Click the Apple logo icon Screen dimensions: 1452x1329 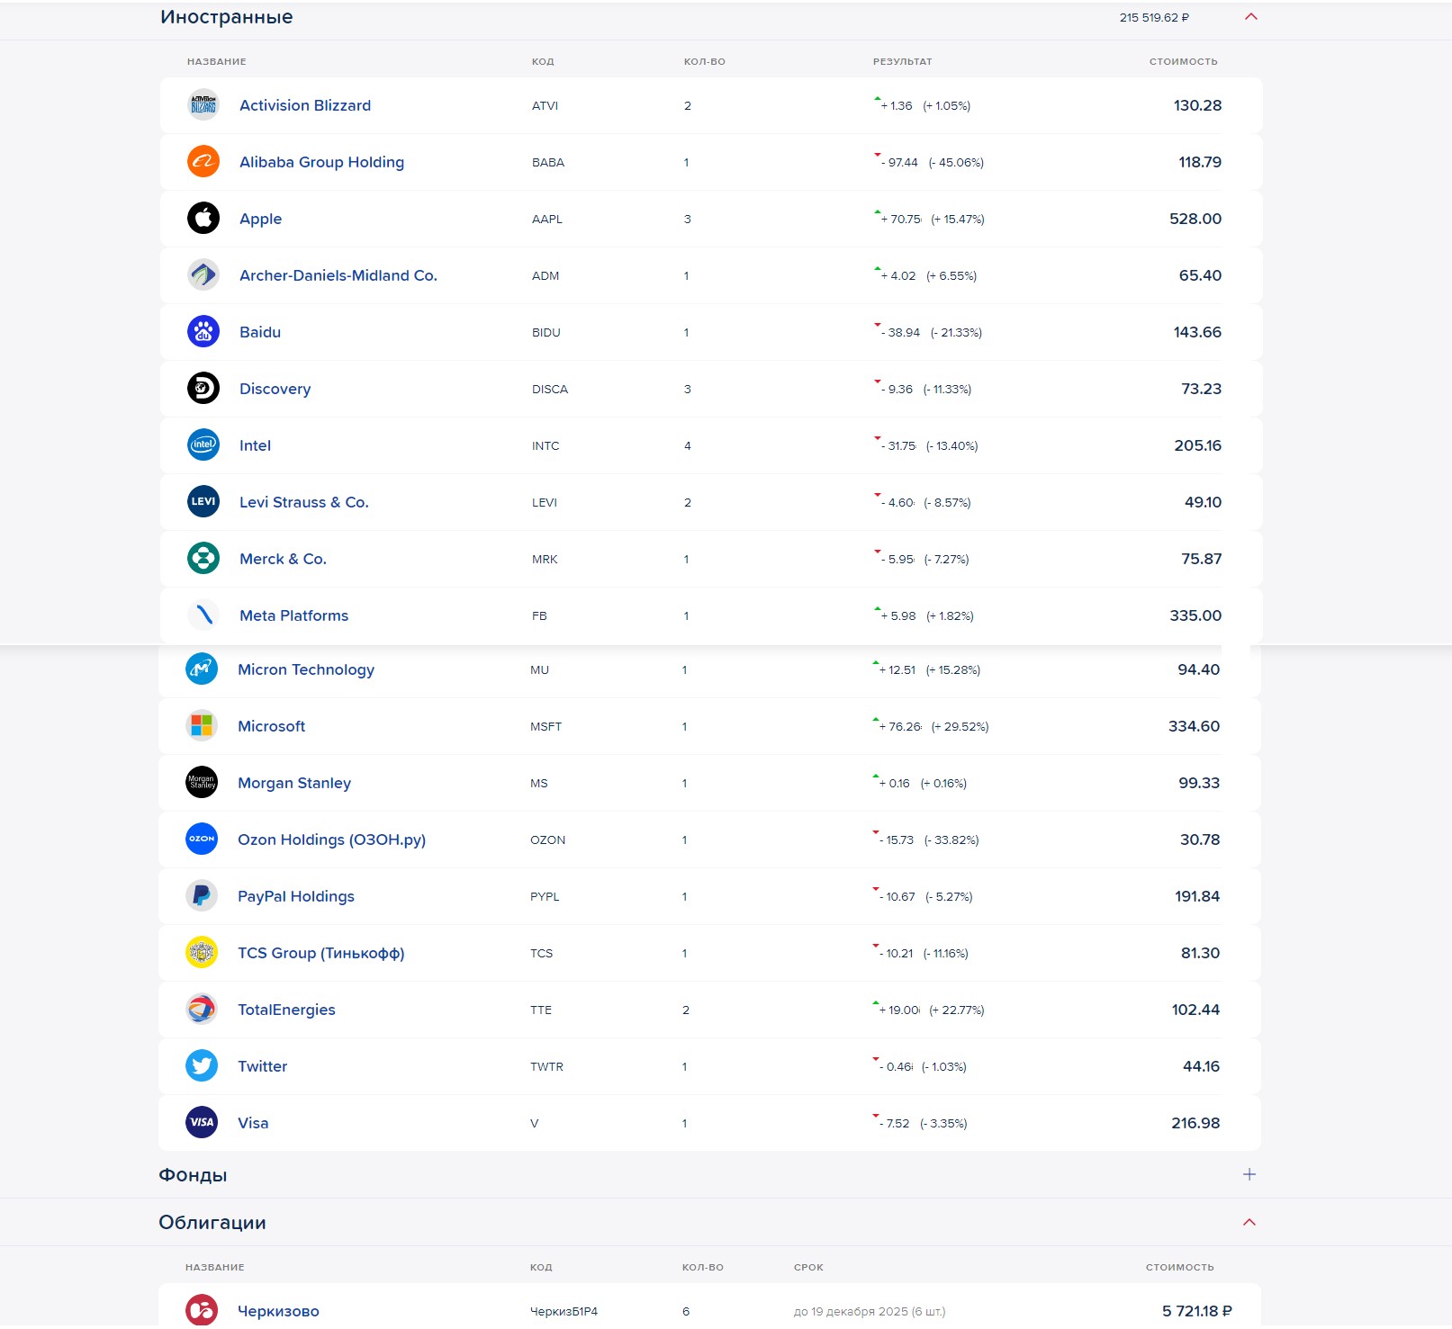tap(203, 219)
